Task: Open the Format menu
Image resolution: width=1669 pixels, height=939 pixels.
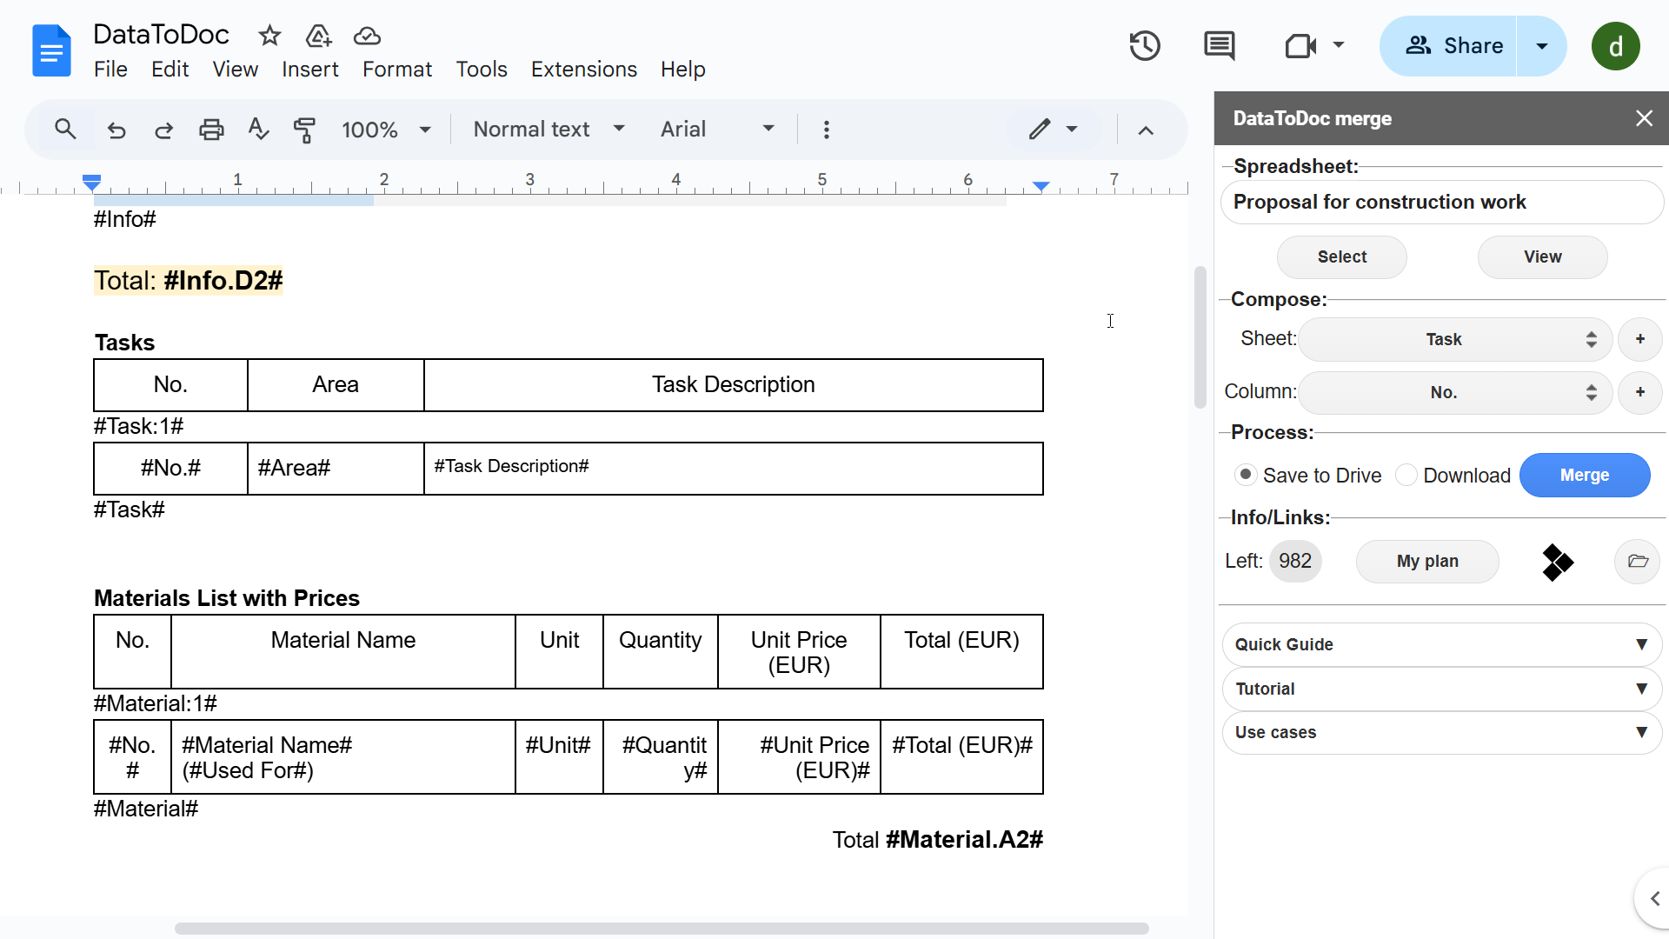Action: [396, 70]
